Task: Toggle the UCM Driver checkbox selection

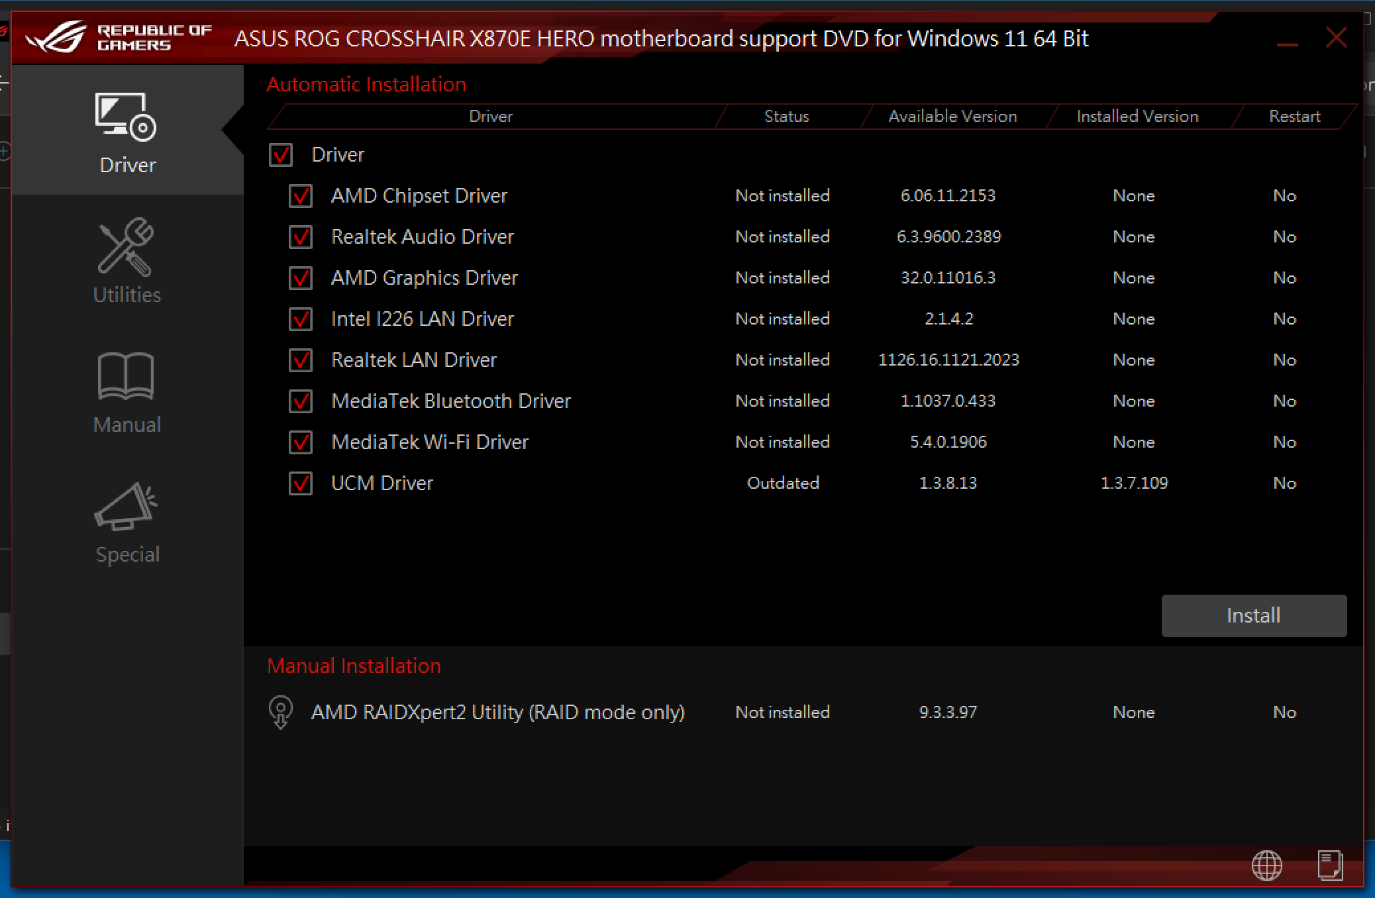Action: tap(299, 482)
